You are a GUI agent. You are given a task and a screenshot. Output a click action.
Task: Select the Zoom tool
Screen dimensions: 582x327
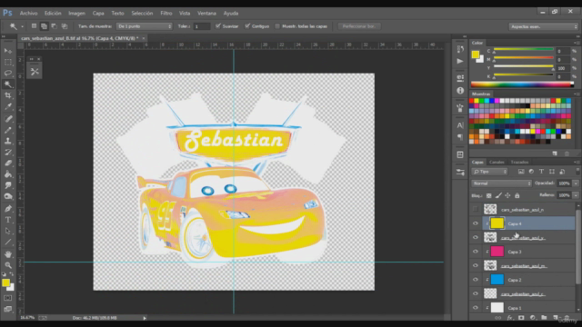pos(8,265)
